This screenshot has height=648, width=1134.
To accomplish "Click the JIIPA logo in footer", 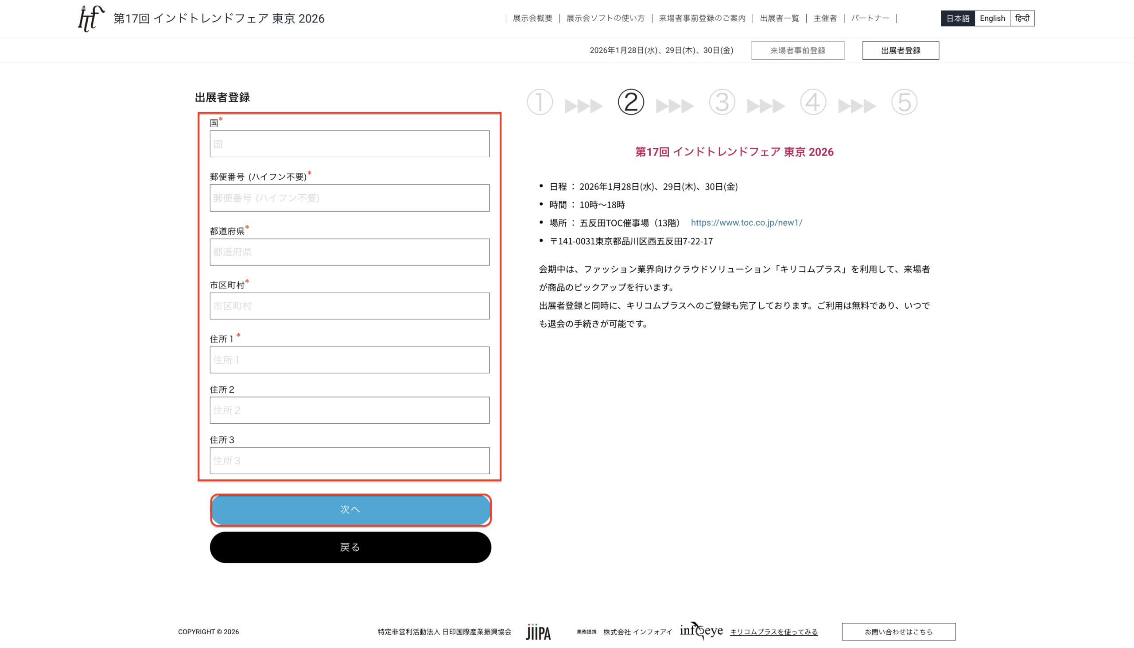I will pyautogui.click(x=538, y=632).
